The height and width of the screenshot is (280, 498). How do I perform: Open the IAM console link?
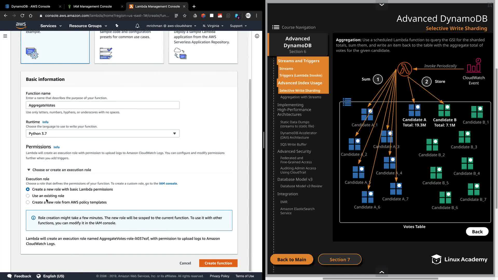pos(168,183)
